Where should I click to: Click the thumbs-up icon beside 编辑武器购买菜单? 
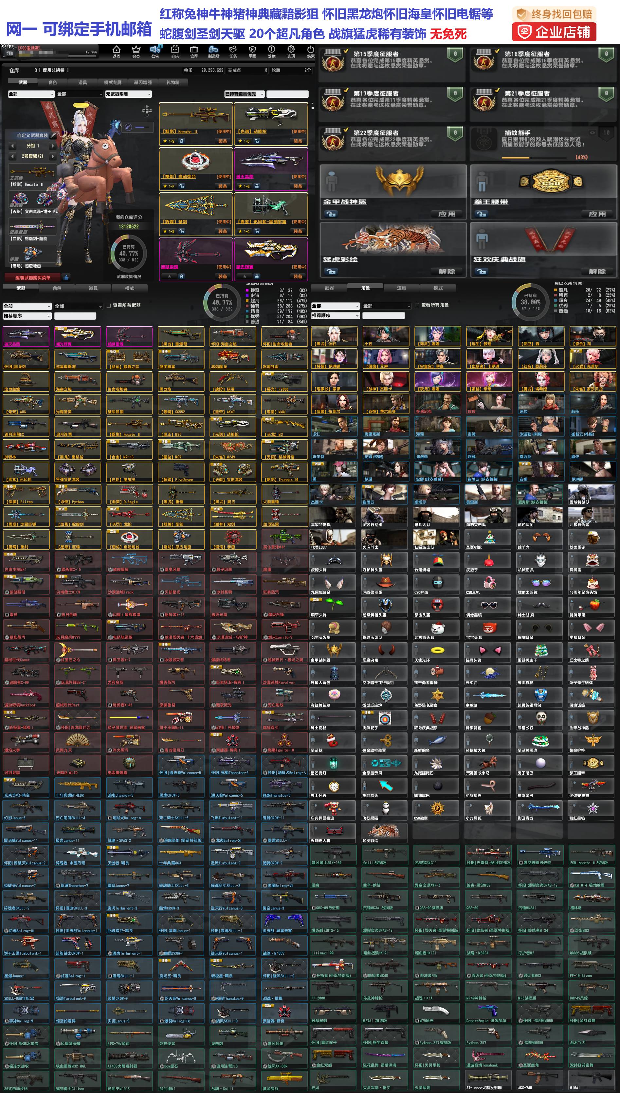66,277
